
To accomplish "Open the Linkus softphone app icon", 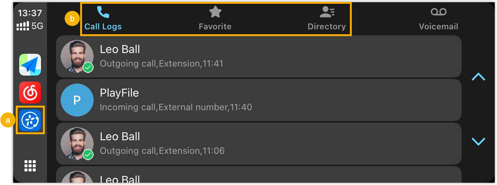I will [x=30, y=120].
